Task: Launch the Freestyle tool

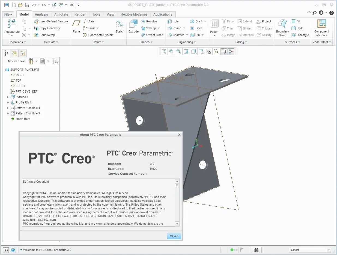Action: pyautogui.click(x=300, y=35)
